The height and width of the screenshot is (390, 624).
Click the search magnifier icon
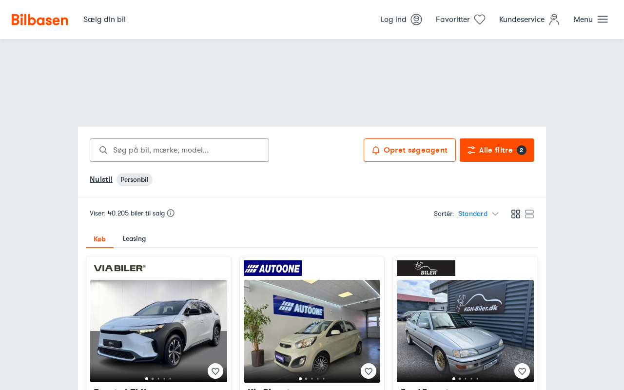(x=103, y=150)
